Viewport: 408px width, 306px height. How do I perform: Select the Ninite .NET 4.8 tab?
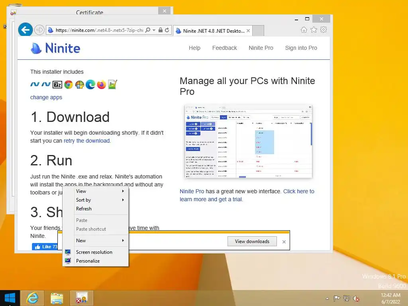213,31
